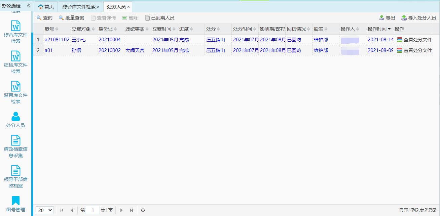
Task: Close the 处分人员 tab
Action: (x=129, y=7)
